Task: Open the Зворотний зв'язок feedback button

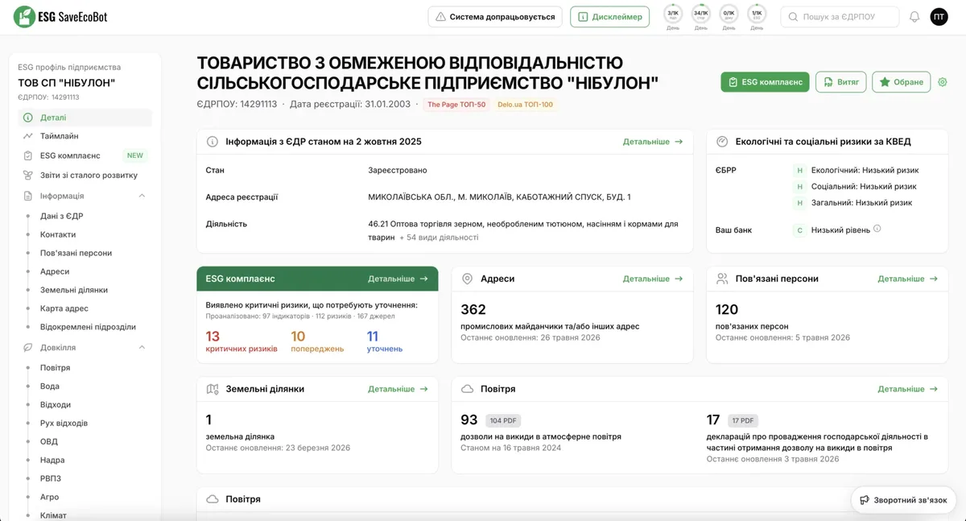Action: click(903, 500)
